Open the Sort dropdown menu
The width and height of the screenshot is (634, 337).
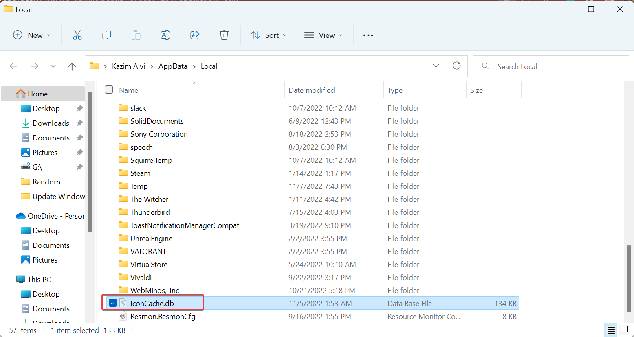[269, 35]
